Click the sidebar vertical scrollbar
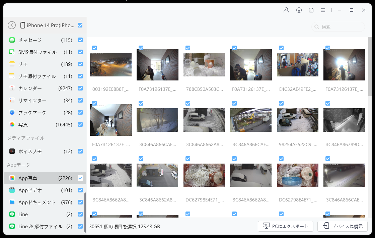The height and width of the screenshot is (238, 375). 85,212
